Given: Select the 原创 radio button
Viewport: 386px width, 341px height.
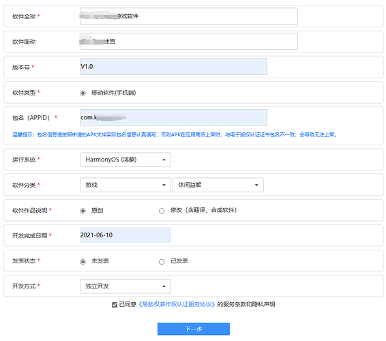Looking at the screenshot, I should tap(83, 211).
